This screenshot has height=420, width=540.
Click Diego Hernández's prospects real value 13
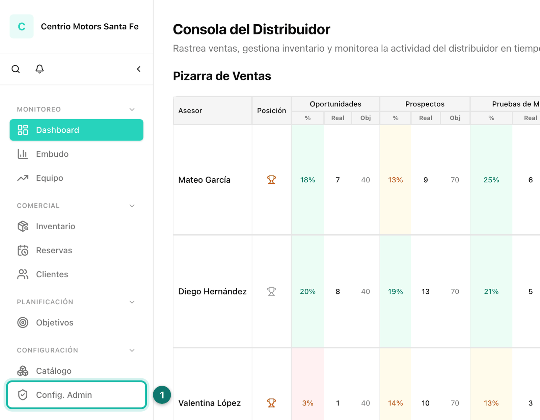[426, 291]
